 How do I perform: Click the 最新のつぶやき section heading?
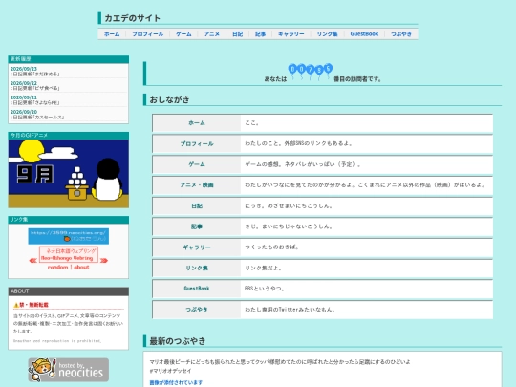(x=178, y=341)
